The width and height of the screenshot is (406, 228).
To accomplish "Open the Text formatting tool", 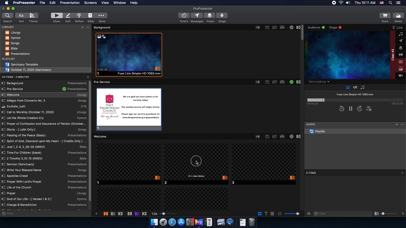I will coord(21,16).
